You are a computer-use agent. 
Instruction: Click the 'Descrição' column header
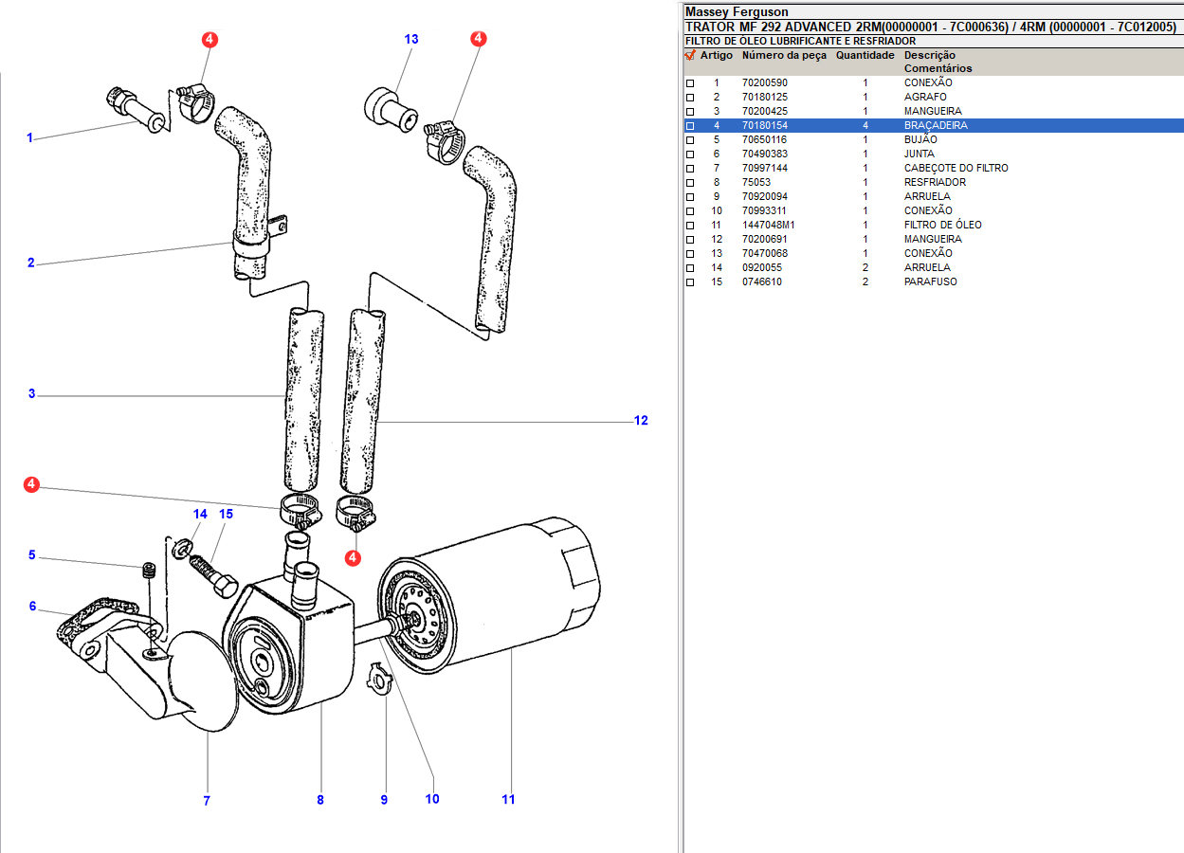pyautogui.click(x=929, y=55)
